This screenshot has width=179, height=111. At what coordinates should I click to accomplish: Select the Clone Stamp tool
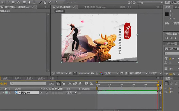click(x=45, y=2)
